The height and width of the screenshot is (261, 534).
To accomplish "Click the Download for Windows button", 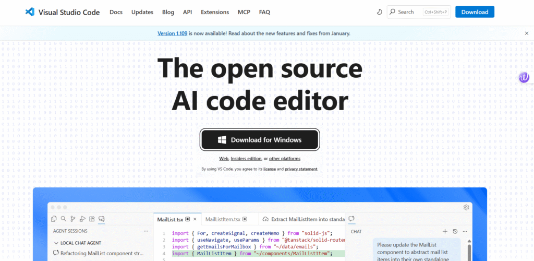I will (260, 140).
